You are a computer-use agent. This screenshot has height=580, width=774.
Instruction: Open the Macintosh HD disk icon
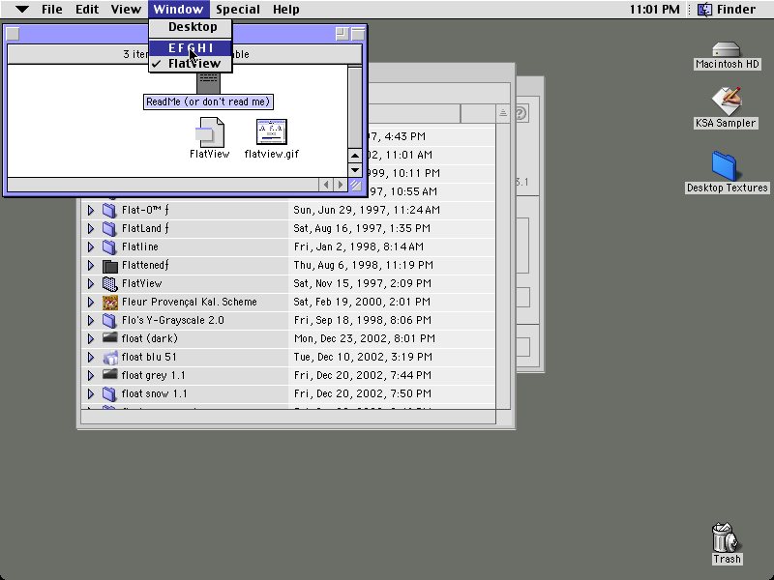[x=727, y=49]
